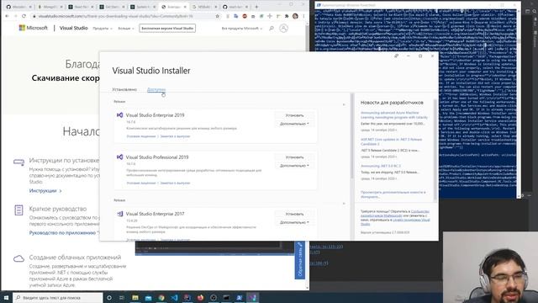Open Chrome extensions puzzle icon
Screen dimensions: 538x303
coord(287,16)
